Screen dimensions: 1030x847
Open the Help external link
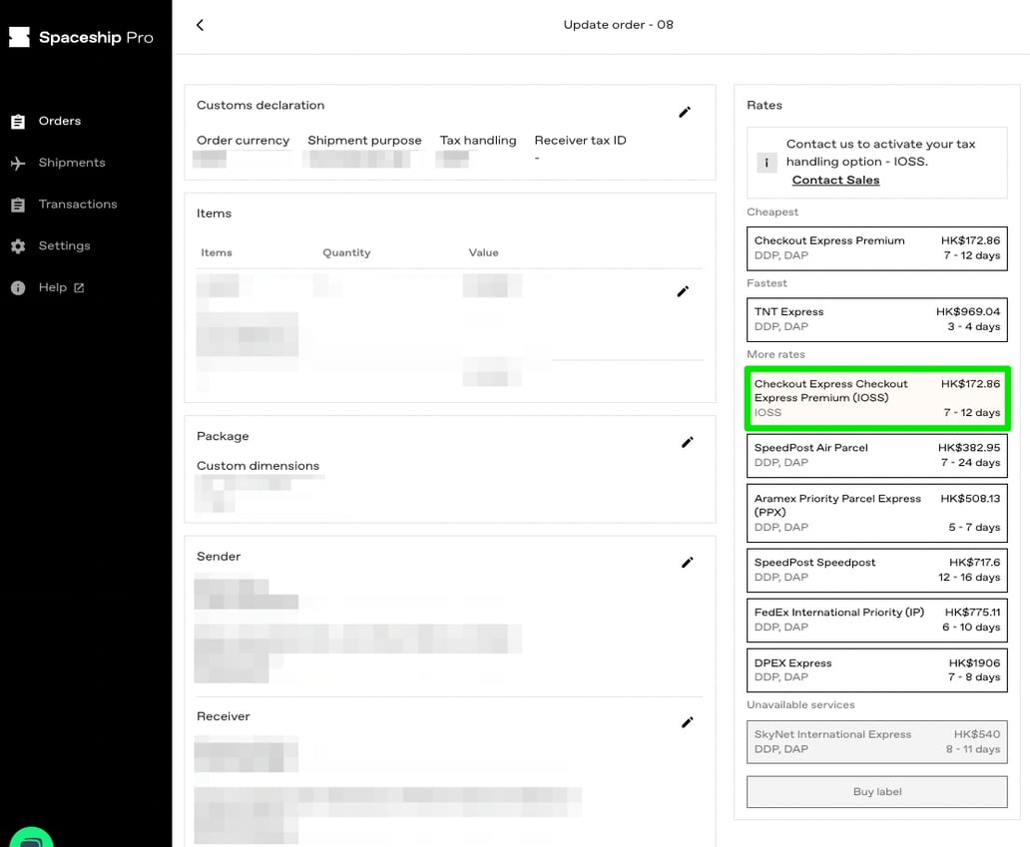[61, 287]
